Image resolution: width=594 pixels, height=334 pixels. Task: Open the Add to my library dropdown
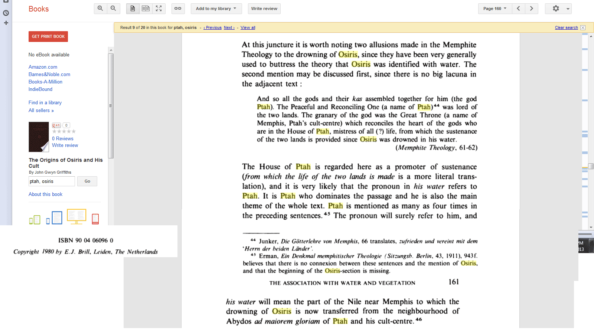click(216, 9)
